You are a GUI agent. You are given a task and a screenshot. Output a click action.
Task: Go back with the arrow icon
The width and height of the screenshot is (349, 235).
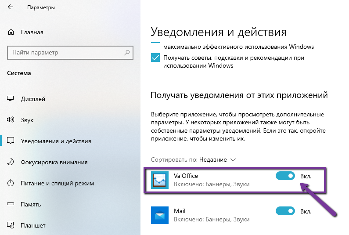(11, 7)
